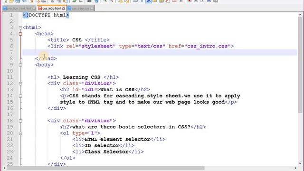Viewport: 304px width, 171px height.
Task: Click the rel="stylesheet" attribute
Action: [91, 46]
